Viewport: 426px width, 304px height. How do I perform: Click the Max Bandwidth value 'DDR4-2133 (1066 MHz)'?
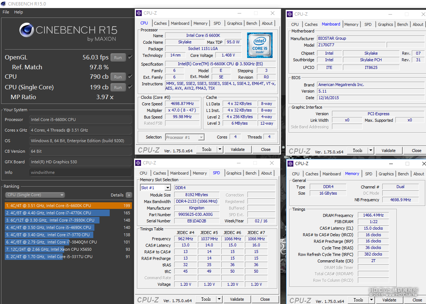click(197, 202)
